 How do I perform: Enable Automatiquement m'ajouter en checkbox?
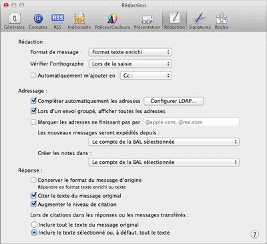[33, 76]
